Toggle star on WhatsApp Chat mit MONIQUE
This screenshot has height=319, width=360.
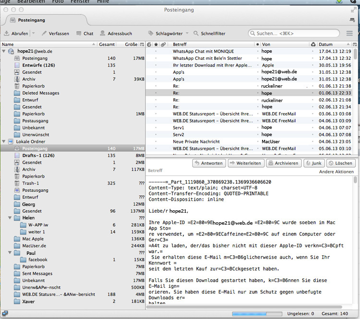pos(156,51)
